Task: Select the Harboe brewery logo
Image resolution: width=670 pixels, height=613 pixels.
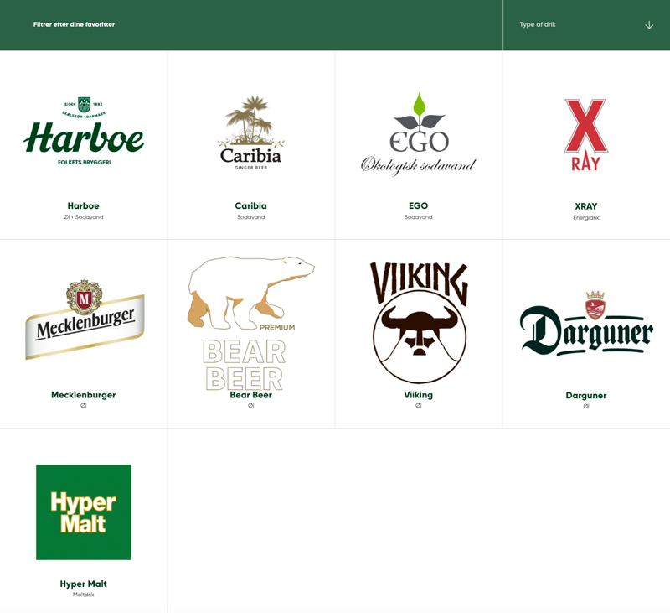Action: (x=84, y=134)
